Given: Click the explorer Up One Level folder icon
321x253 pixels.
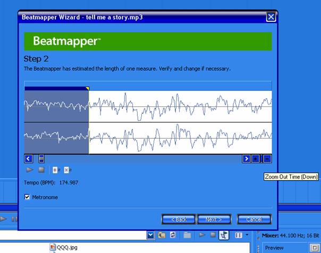Looking at the screenshot, I should [x=162, y=235].
